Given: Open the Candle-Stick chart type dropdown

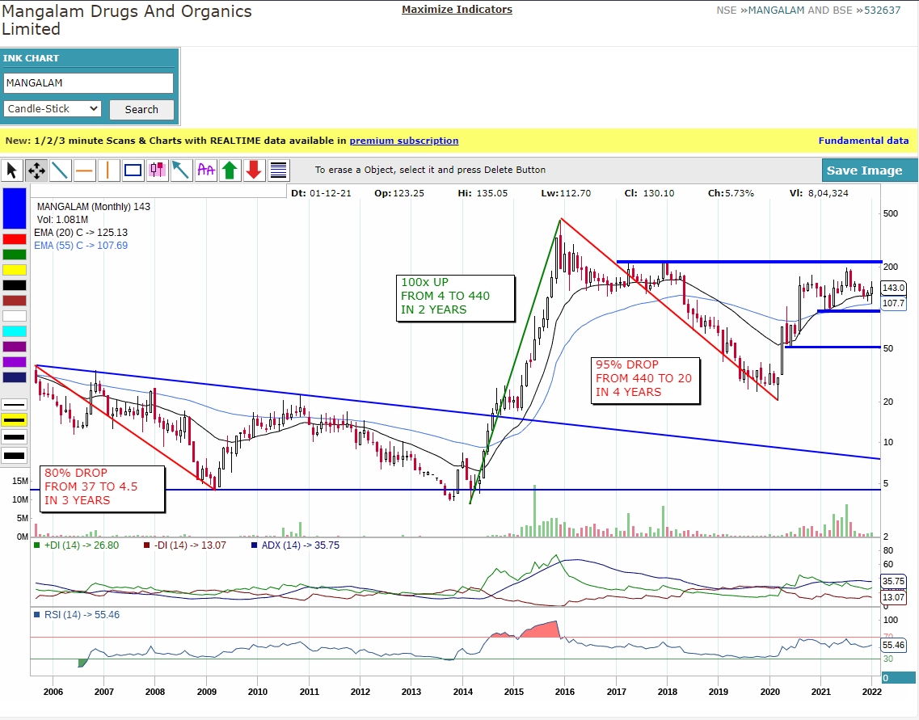Looking at the screenshot, I should [53, 109].
